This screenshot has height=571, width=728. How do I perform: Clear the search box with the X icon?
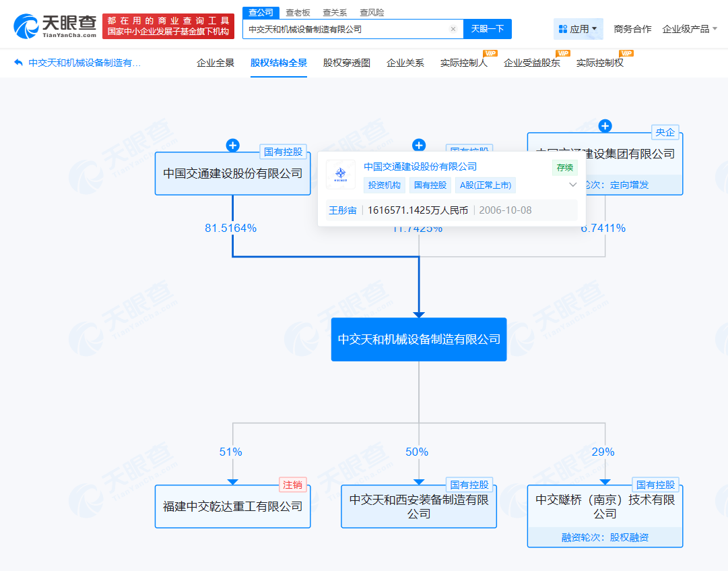(x=453, y=29)
